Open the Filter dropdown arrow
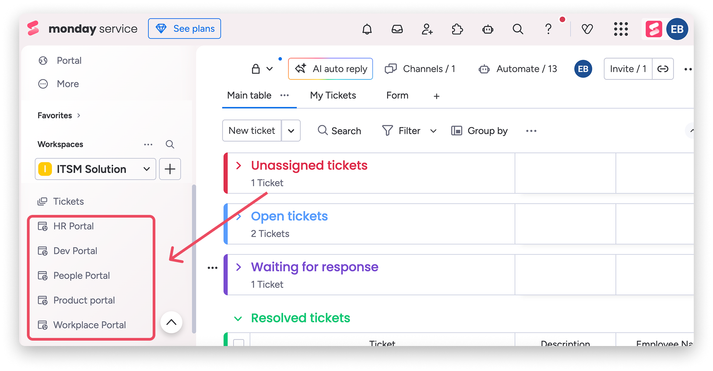 pos(433,131)
